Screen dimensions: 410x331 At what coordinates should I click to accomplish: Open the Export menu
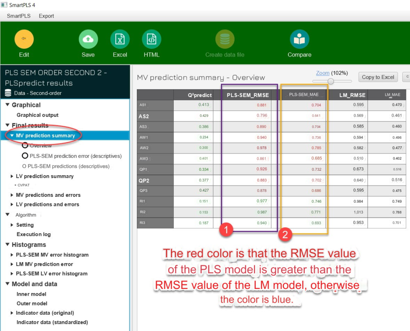click(46, 16)
